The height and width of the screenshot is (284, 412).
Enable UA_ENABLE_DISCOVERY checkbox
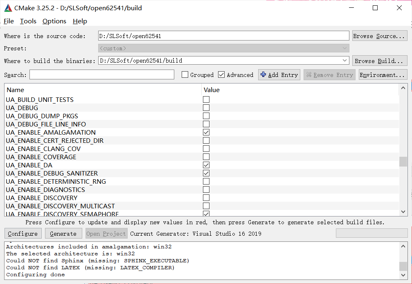[206, 198]
